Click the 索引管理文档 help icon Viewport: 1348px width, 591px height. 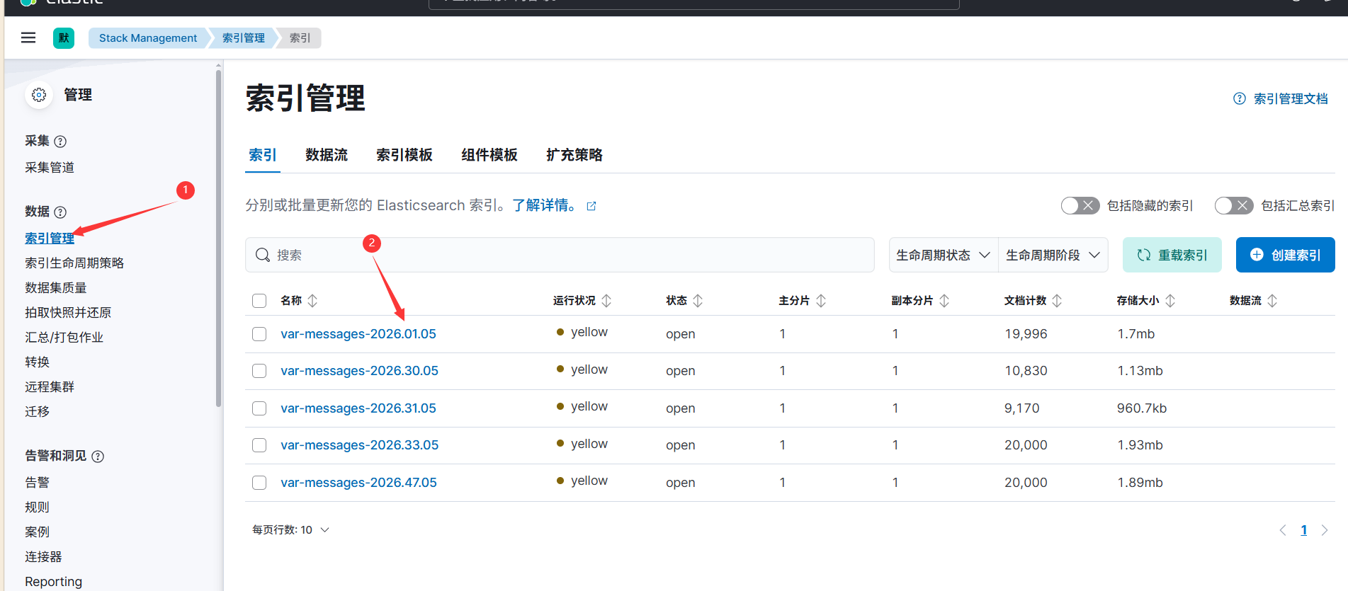[1240, 99]
